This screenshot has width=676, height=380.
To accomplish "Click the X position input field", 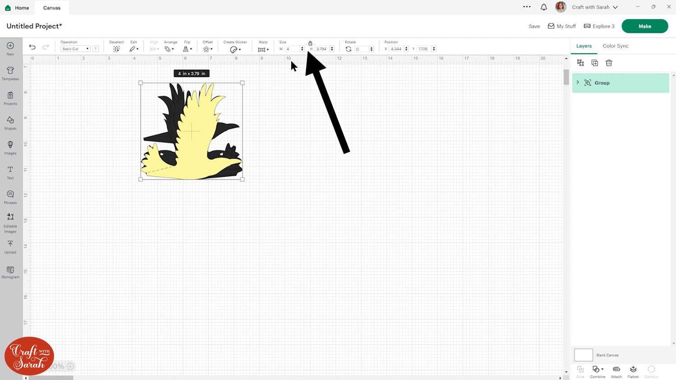I will click(397, 49).
